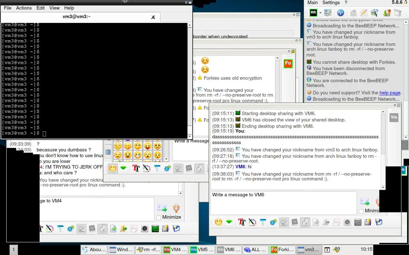Open chat settings gears in VM6 chat
This screenshot has width=409, height=255.
tap(274, 222)
